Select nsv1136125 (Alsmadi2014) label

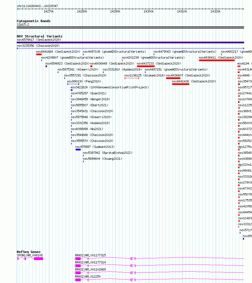[x=145, y=75]
